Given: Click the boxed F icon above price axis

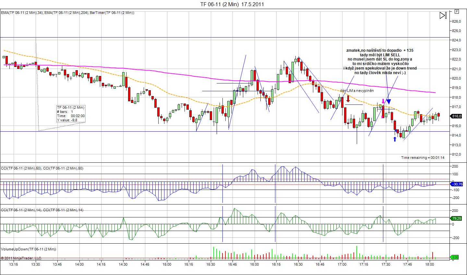Looking at the screenshot, I should tap(457, 11).
